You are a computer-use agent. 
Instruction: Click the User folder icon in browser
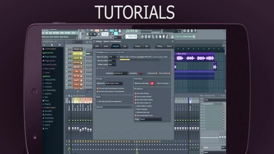click(43, 128)
